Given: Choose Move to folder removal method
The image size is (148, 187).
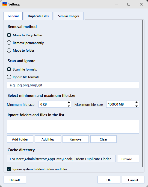Looking at the screenshot, I should [9, 50].
